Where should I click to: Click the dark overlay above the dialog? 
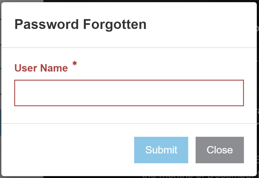click(x=129, y=1)
